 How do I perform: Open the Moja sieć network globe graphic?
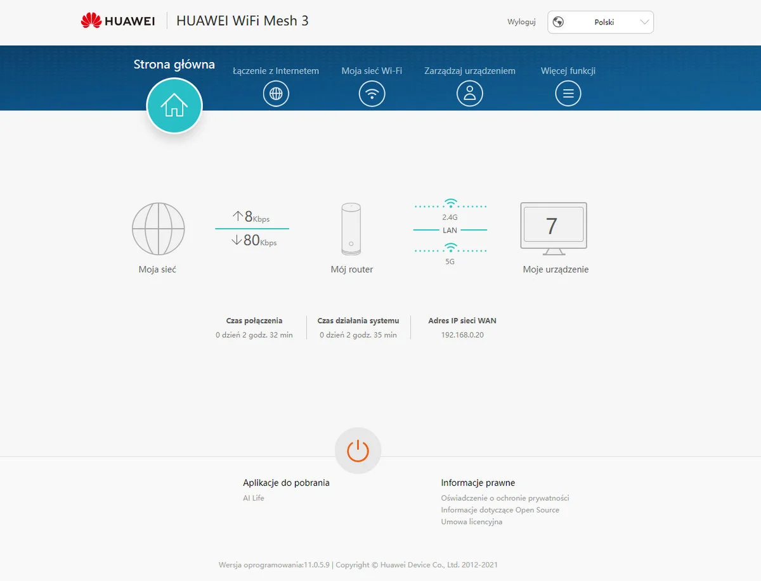pyautogui.click(x=158, y=229)
